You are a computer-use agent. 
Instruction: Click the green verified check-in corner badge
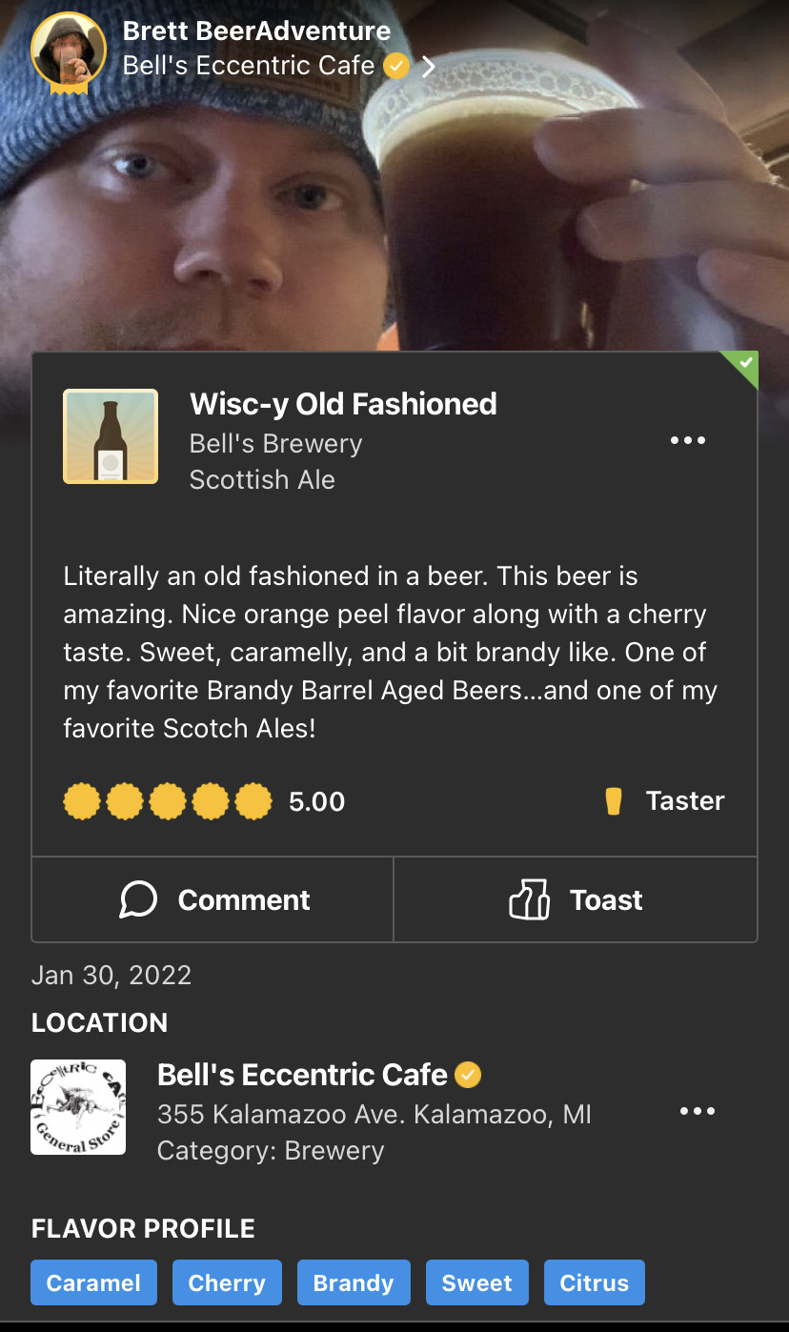click(744, 364)
